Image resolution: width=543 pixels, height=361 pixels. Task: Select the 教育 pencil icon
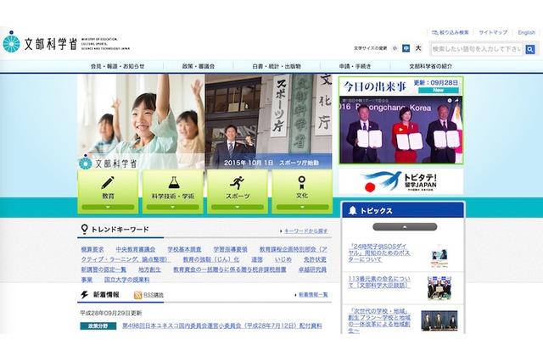pos(108,183)
